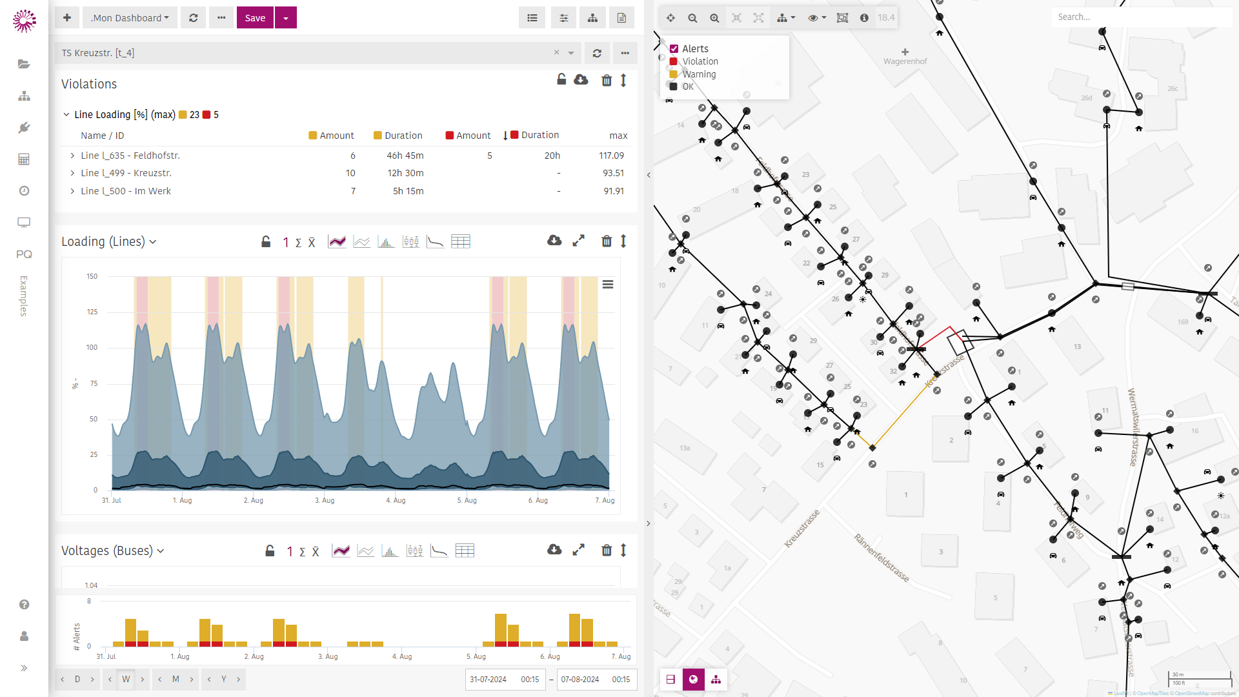Open the .Mon Dashboard dropdown
This screenshot has width=1239, height=697.
(129, 18)
